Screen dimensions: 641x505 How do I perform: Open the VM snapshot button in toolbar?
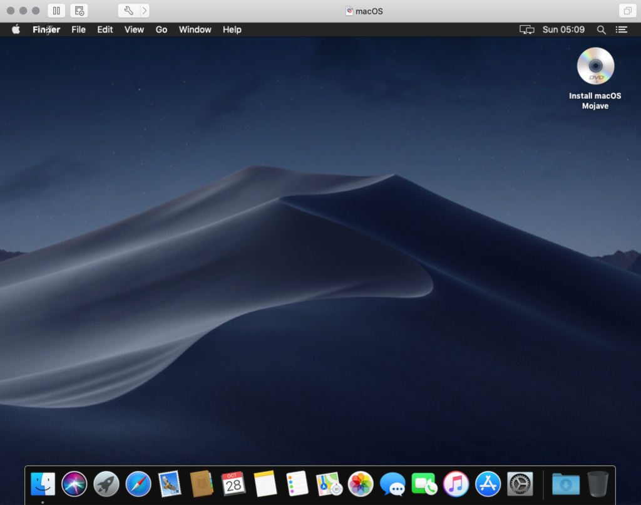click(79, 11)
